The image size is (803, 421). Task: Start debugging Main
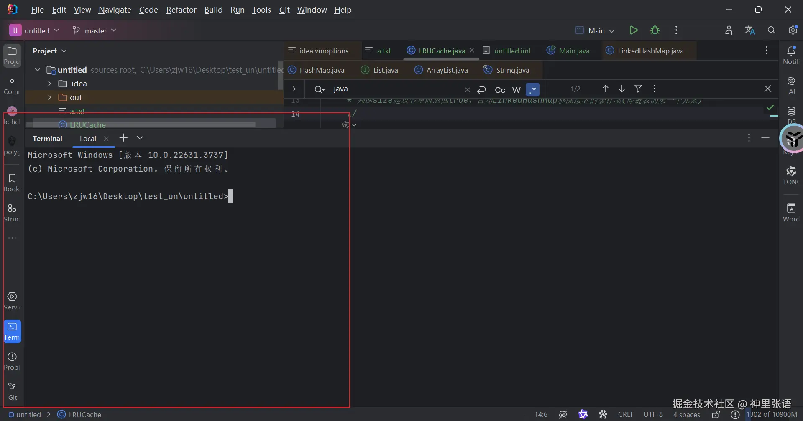[x=655, y=30]
